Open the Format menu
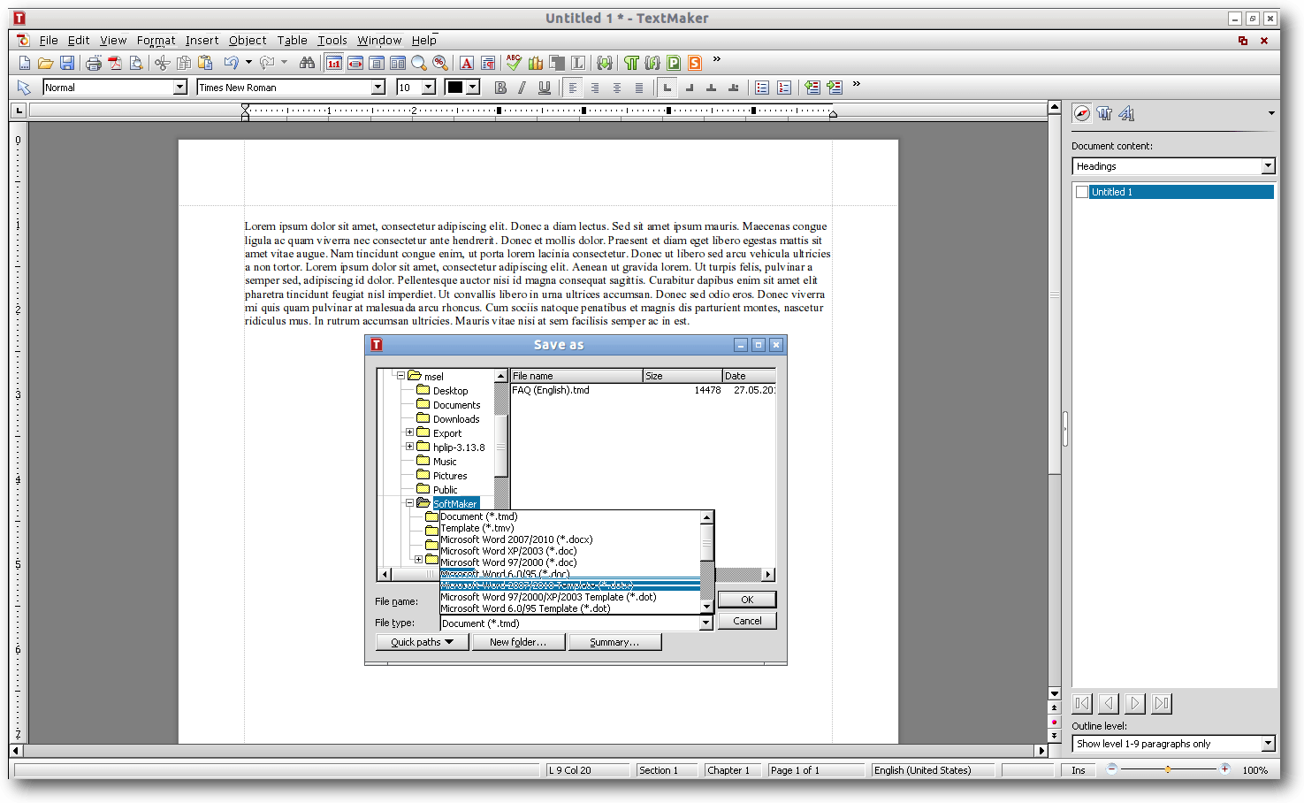This screenshot has width=1304, height=803. tap(156, 40)
